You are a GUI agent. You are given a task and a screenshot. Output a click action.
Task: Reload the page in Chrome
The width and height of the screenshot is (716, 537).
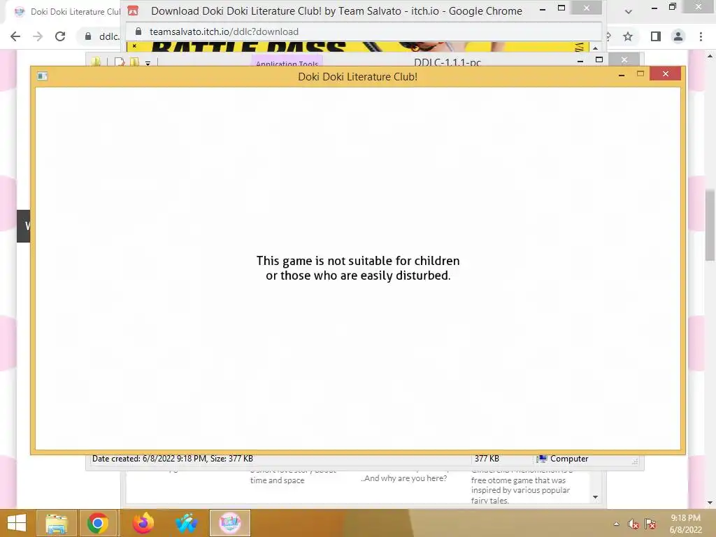coord(60,36)
